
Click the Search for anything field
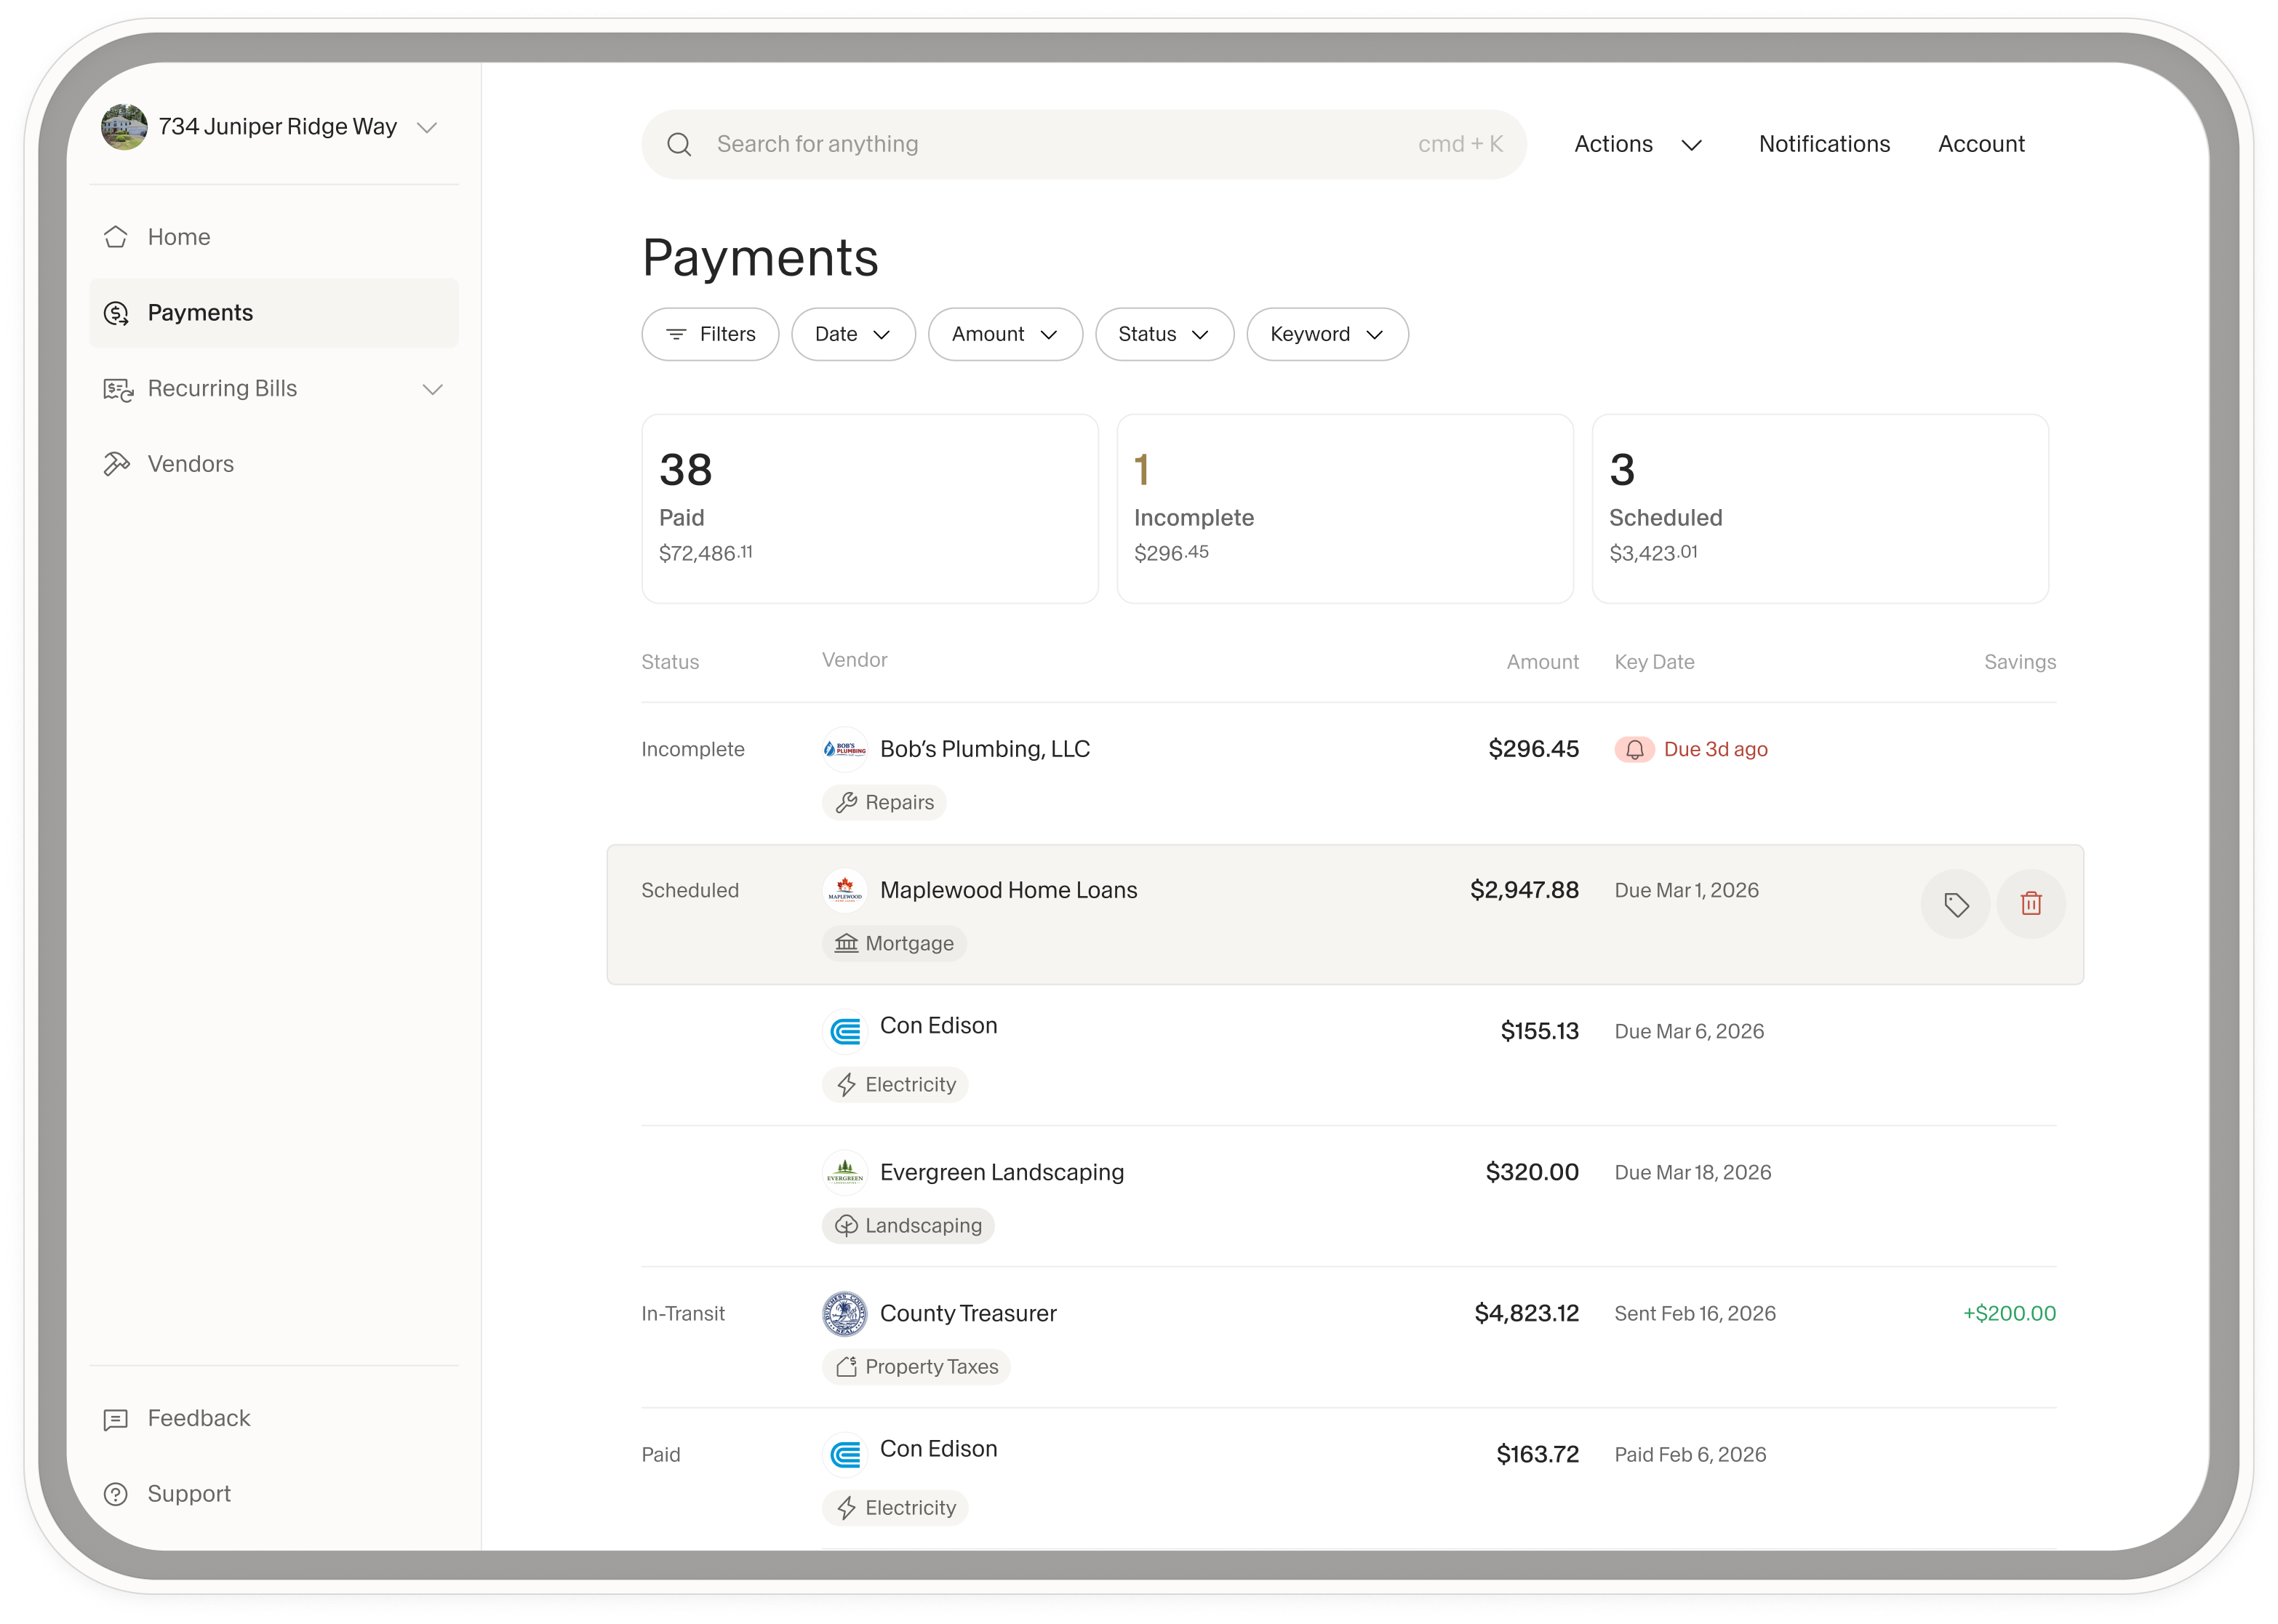(x=1060, y=145)
